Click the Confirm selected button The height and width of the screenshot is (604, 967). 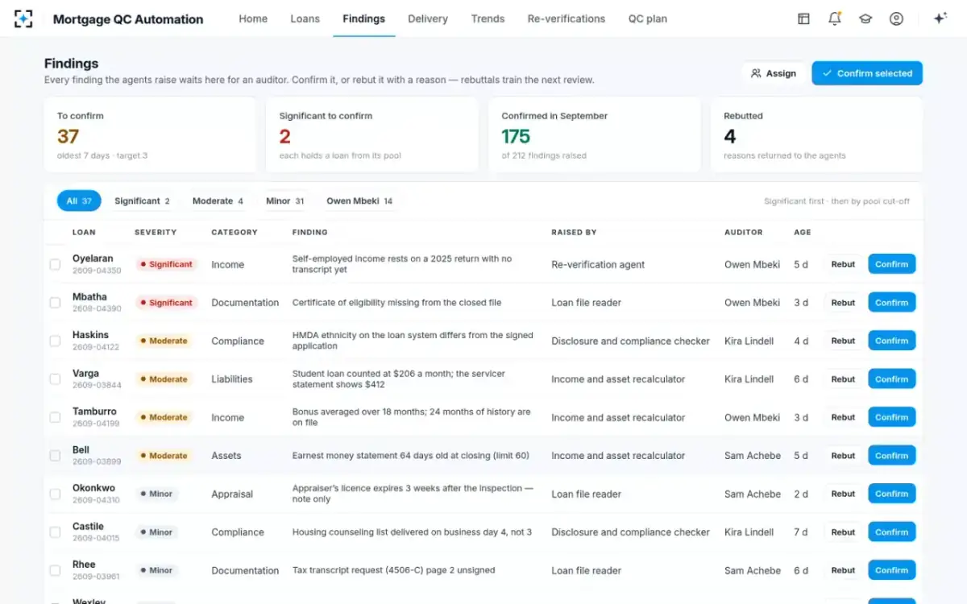[867, 73]
